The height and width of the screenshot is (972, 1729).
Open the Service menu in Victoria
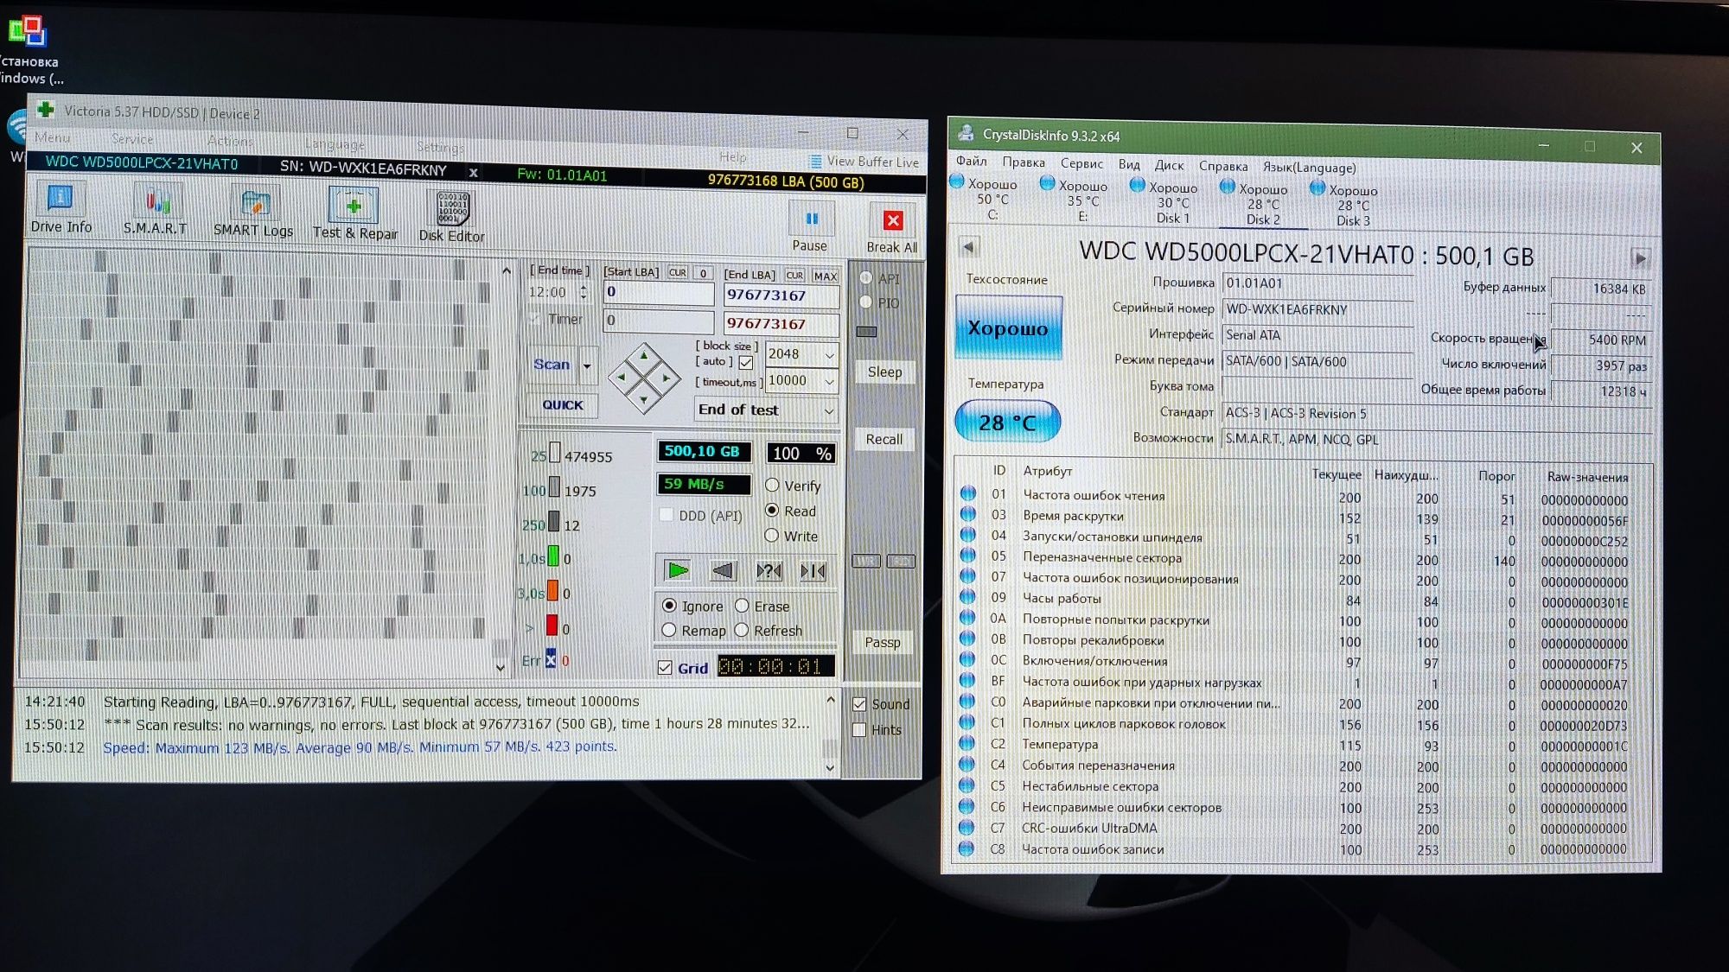coord(132,139)
